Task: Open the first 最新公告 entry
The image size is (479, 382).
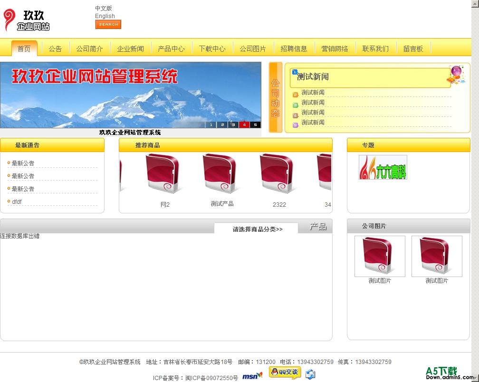Action: tap(23, 163)
